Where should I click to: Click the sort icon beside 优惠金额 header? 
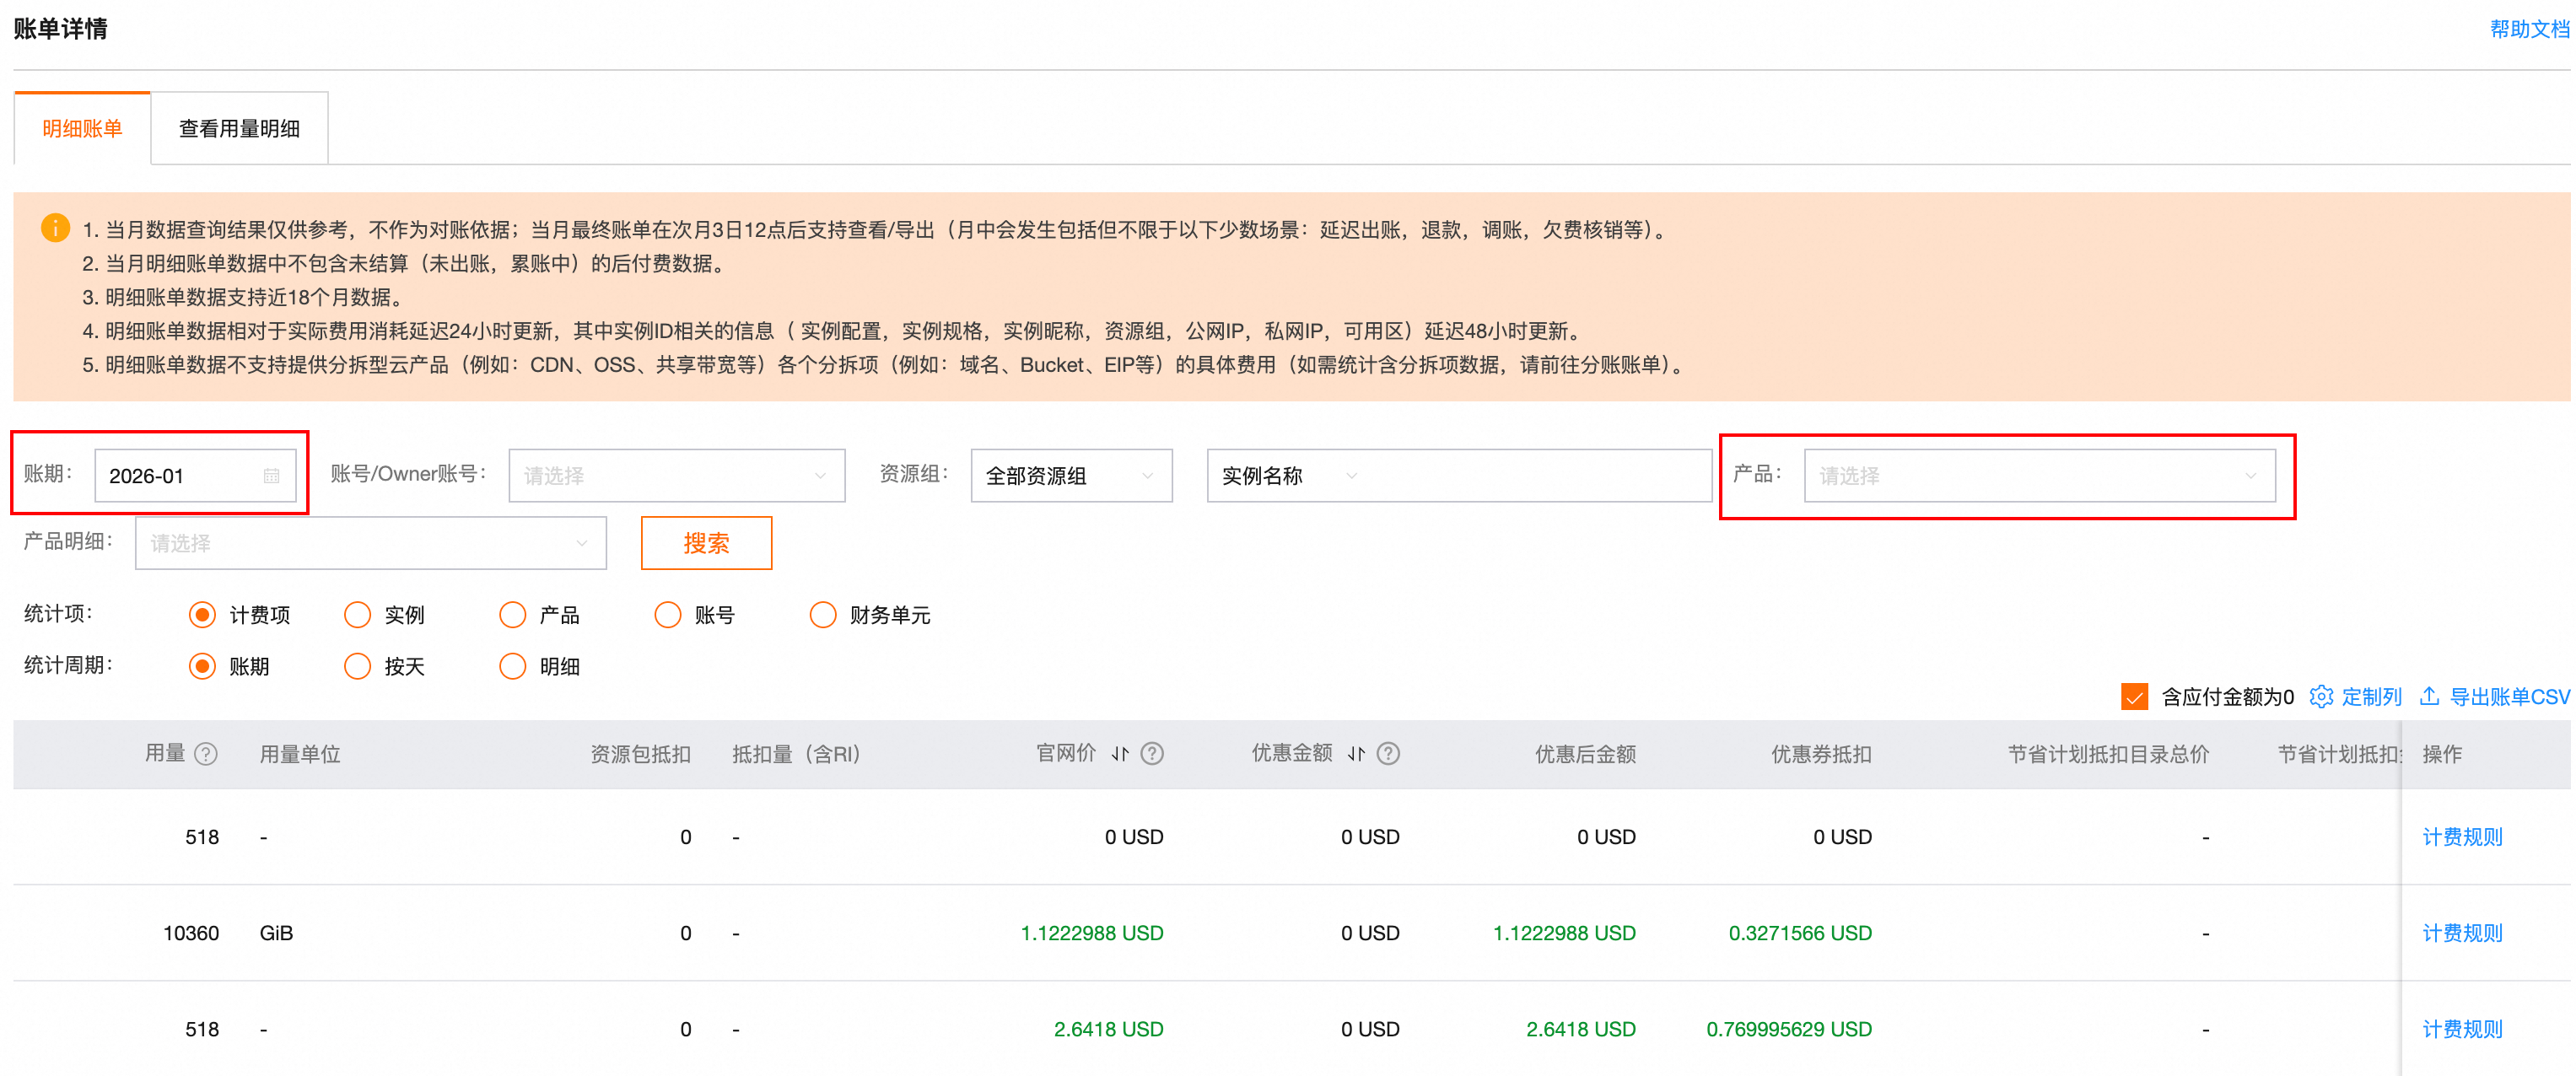point(1356,754)
